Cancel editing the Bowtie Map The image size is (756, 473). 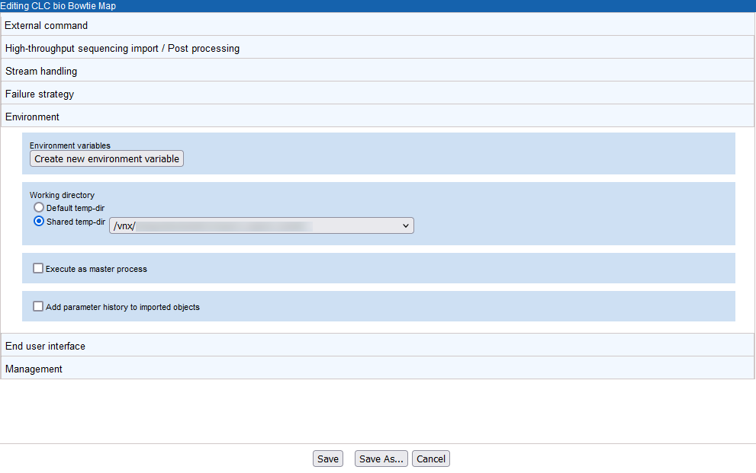coord(431,459)
